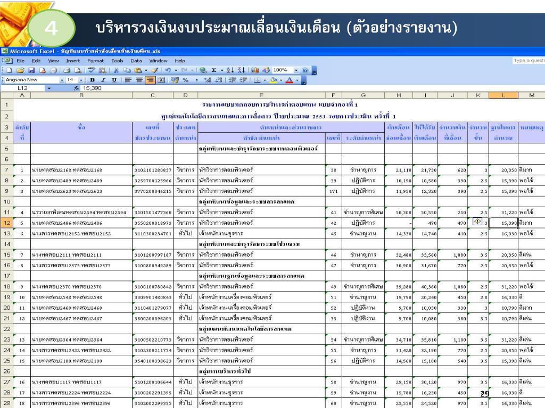
Task: Open the font size 14 dropdown
Action: pyautogui.click(x=81, y=80)
